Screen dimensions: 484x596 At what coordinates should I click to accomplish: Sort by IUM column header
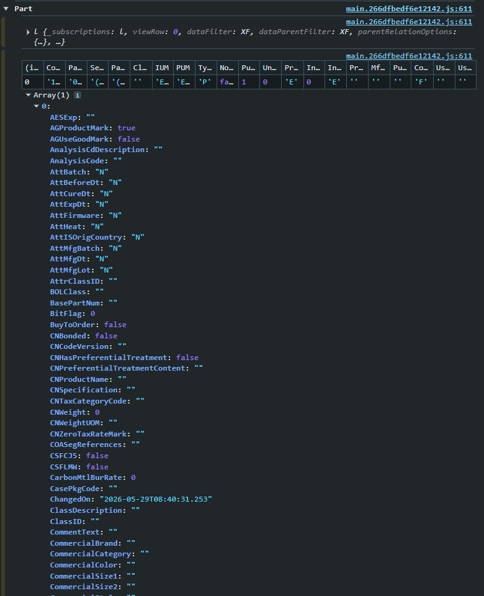point(163,68)
